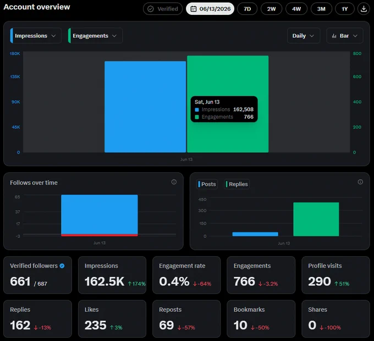374x341 pixels.
Task: Toggle the Posts series in chart
Action: [207, 184]
